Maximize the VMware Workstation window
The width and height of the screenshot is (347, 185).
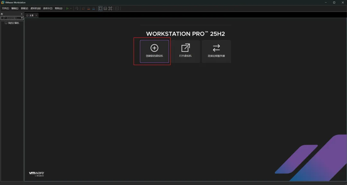click(x=334, y=3)
